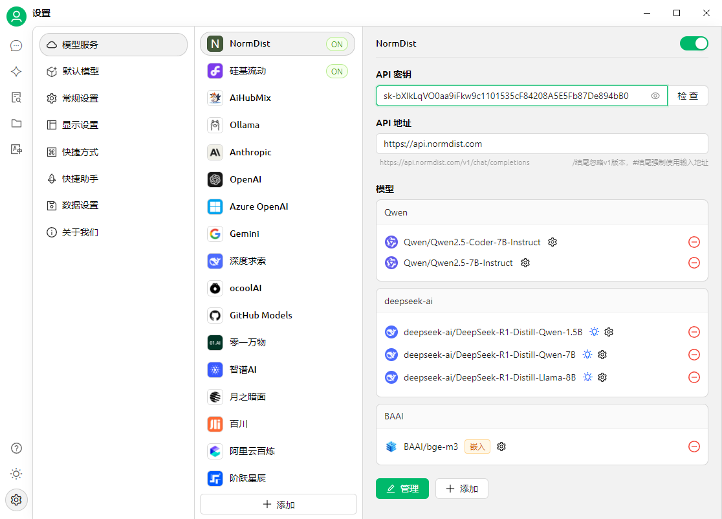Open settings for Qwen2.5-Coder-7B-Instruct model

(x=552, y=242)
